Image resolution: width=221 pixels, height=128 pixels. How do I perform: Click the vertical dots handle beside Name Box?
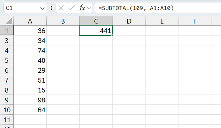[x=51, y=8]
